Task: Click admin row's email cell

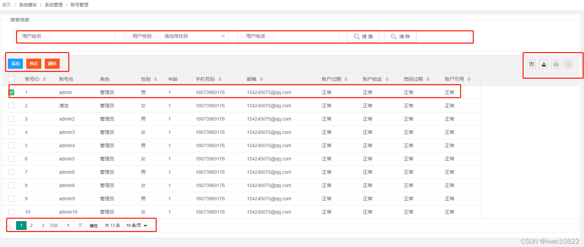Action: coord(269,92)
